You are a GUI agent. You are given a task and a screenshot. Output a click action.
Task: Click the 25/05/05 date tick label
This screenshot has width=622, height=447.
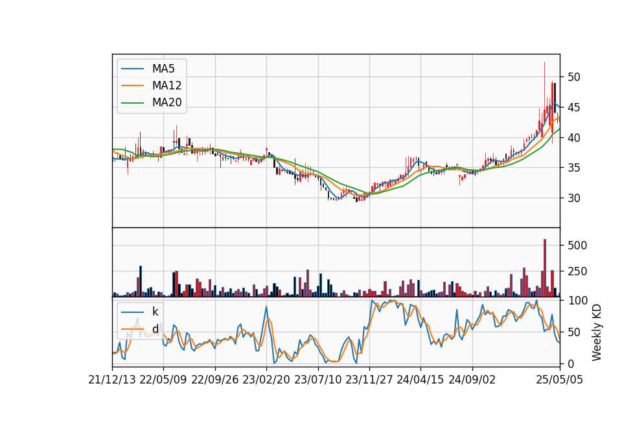[x=560, y=380]
